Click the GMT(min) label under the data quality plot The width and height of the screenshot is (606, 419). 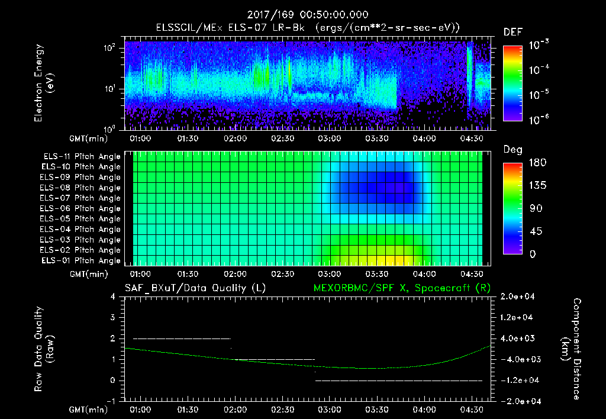tap(89, 410)
